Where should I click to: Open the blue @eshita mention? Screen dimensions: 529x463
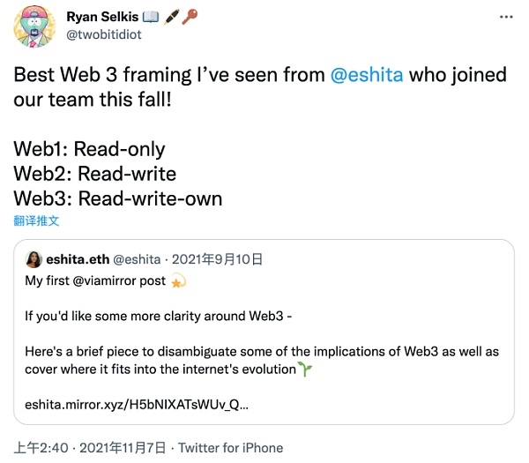click(x=366, y=76)
